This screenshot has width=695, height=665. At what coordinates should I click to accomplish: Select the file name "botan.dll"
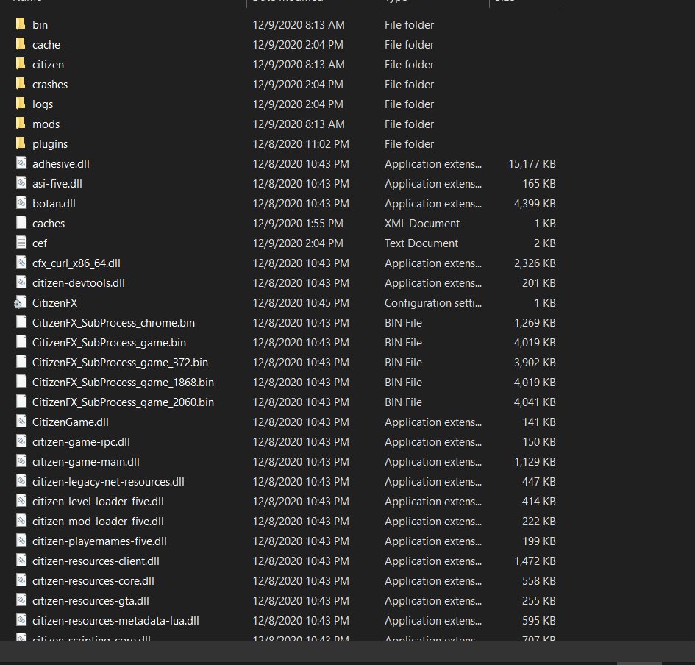click(x=54, y=204)
